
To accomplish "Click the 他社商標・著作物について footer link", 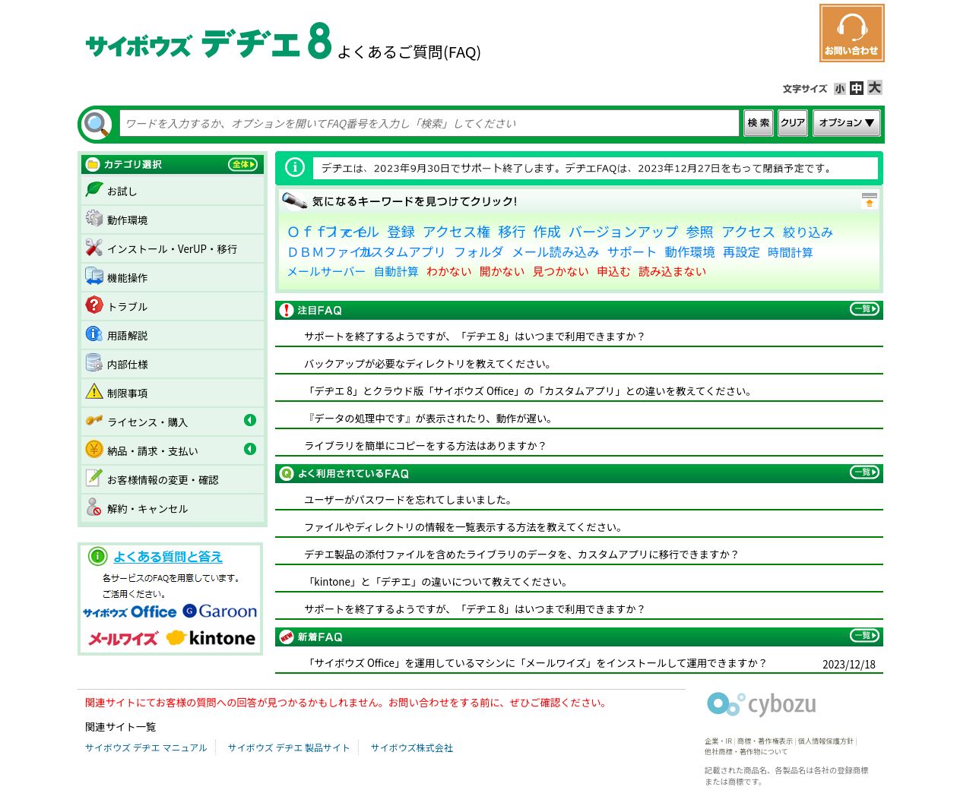I will coord(746,752).
